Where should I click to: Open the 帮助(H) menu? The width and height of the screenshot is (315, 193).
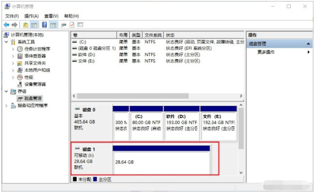(x=71, y=16)
